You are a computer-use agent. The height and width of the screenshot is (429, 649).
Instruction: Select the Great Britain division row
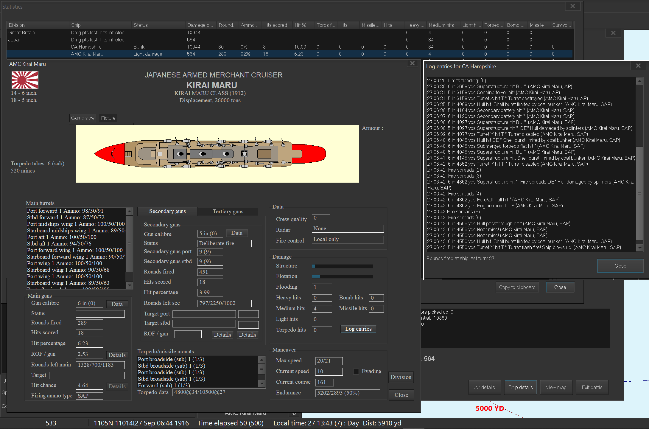tap(290, 32)
